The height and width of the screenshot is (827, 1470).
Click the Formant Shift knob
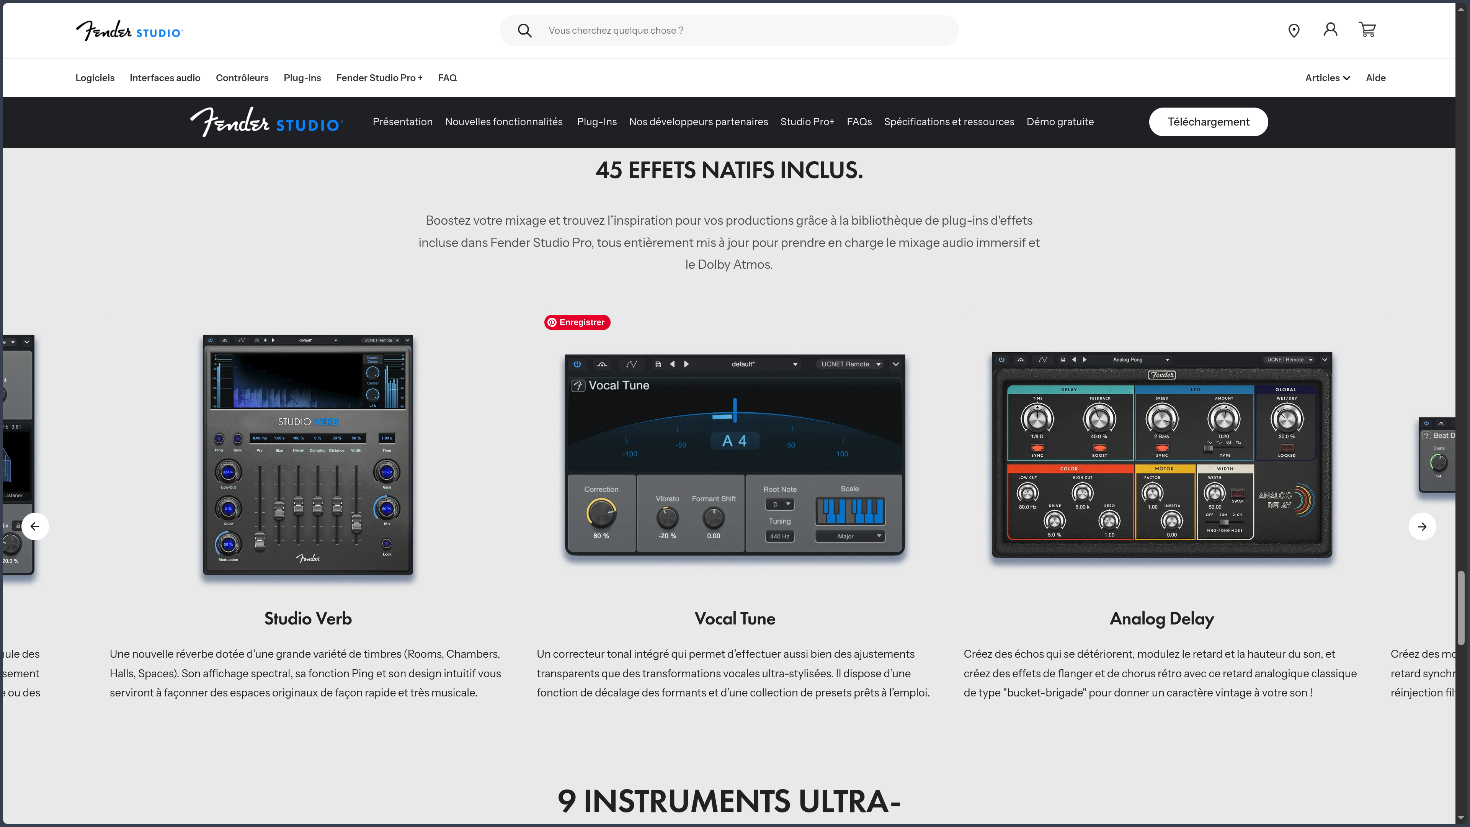(x=713, y=518)
